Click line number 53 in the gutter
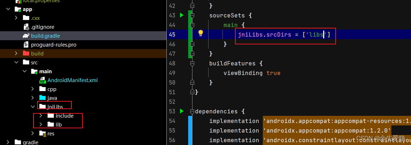The width and height of the screenshot is (411, 145). (172, 111)
